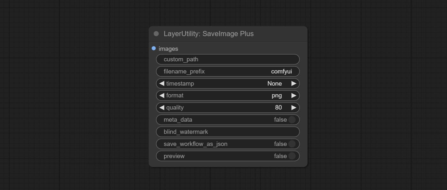This screenshot has height=190, width=447.
Task: Open the timestamp value None dropdown
Action: (274, 83)
